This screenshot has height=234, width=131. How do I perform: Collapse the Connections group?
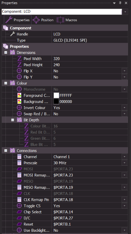[x=6, y=150]
